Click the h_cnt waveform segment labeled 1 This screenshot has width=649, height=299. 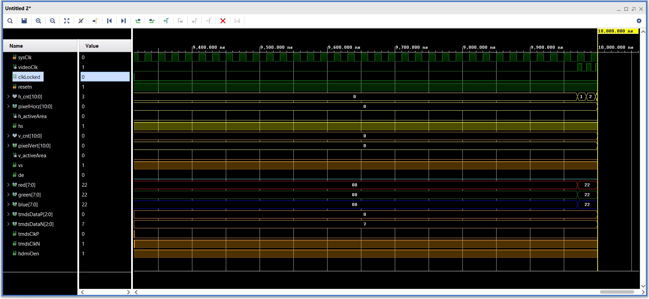pos(581,97)
